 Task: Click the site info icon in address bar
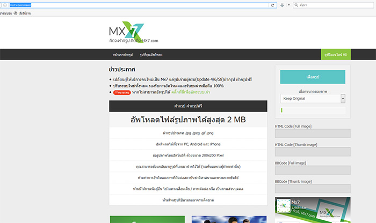(x=5, y=5)
